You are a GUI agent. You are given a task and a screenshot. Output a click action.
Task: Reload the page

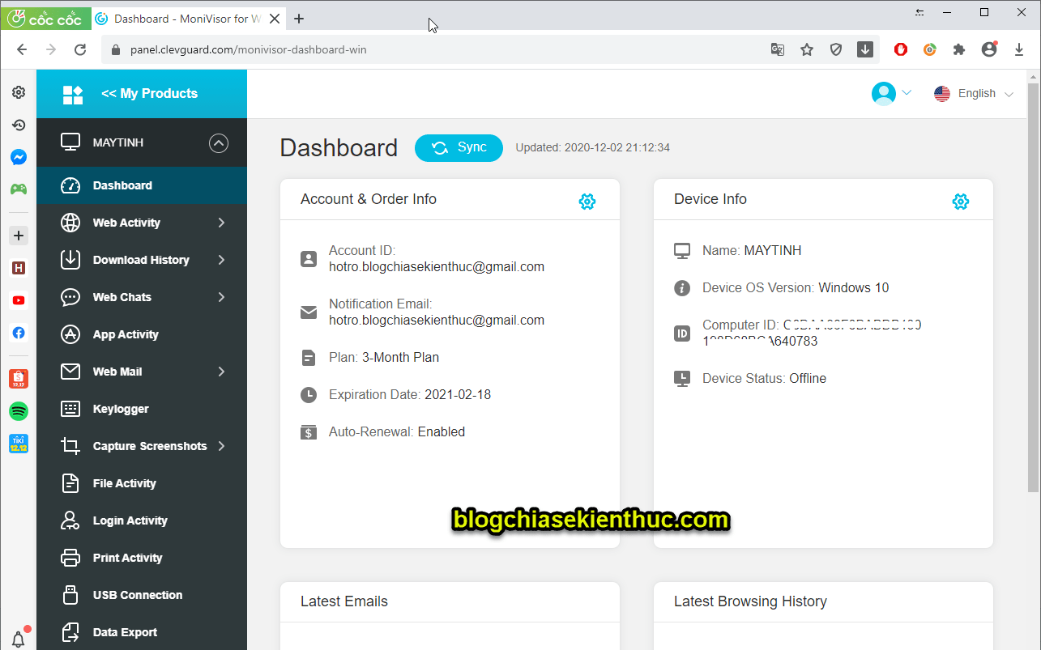[x=80, y=49]
